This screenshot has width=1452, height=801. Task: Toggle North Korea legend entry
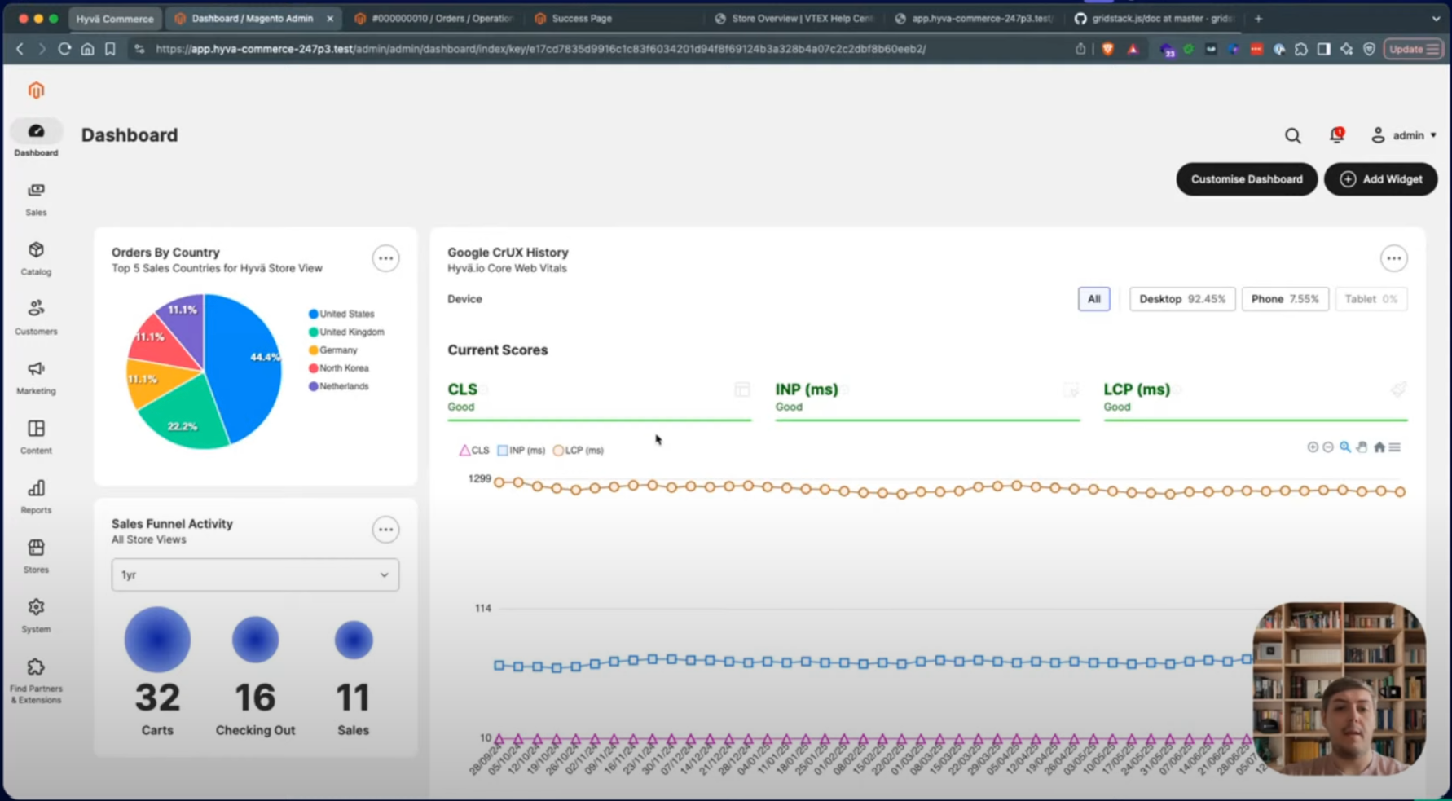[x=338, y=368]
